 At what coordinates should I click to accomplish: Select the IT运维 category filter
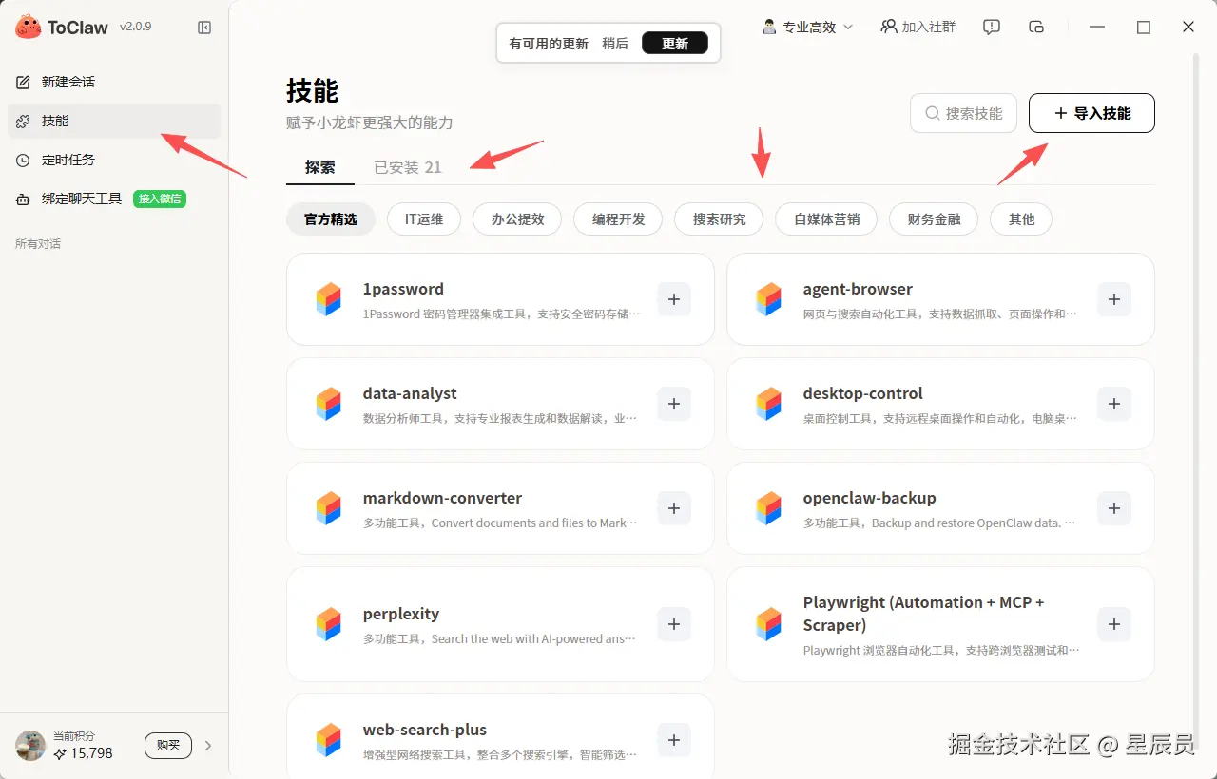pyautogui.click(x=424, y=219)
